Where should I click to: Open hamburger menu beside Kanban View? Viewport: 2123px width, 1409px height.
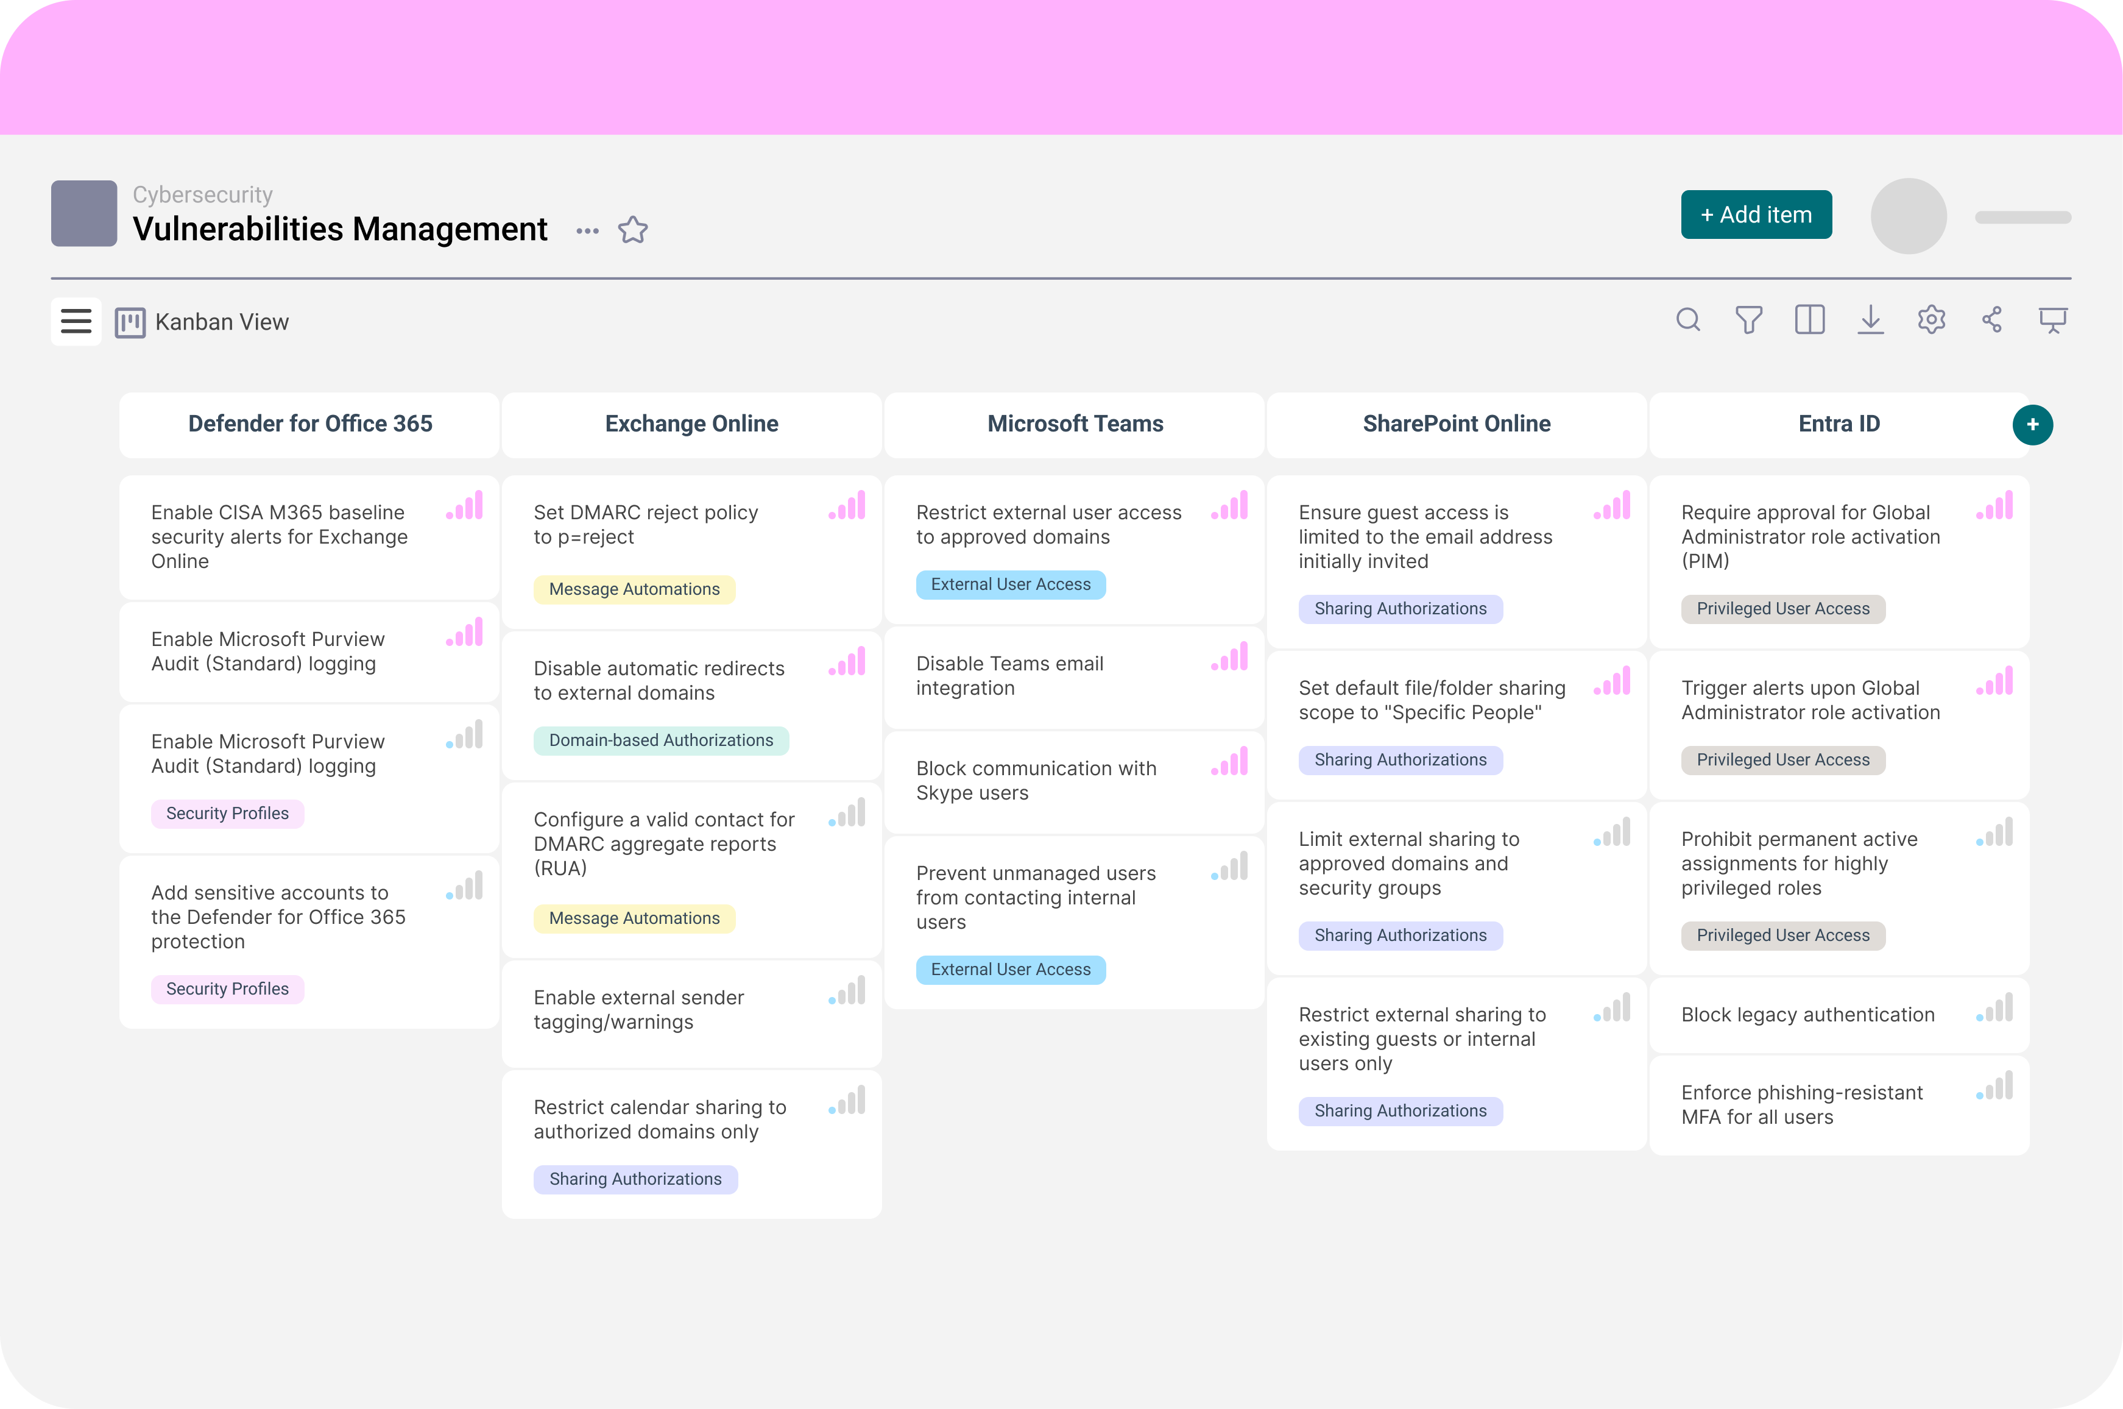pyautogui.click(x=76, y=322)
